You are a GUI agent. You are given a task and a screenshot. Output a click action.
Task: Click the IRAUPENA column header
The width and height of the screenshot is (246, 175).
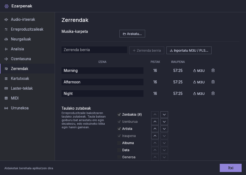click(x=178, y=62)
